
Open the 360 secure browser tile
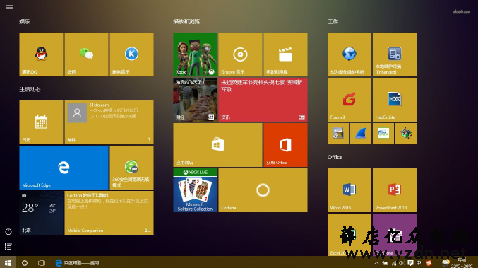131,168
